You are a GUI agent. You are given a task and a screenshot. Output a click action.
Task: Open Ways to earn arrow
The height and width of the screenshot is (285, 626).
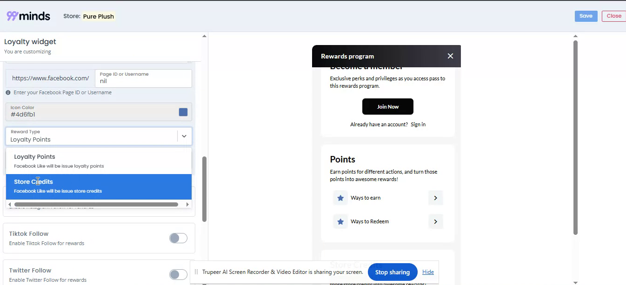click(x=435, y=198)
